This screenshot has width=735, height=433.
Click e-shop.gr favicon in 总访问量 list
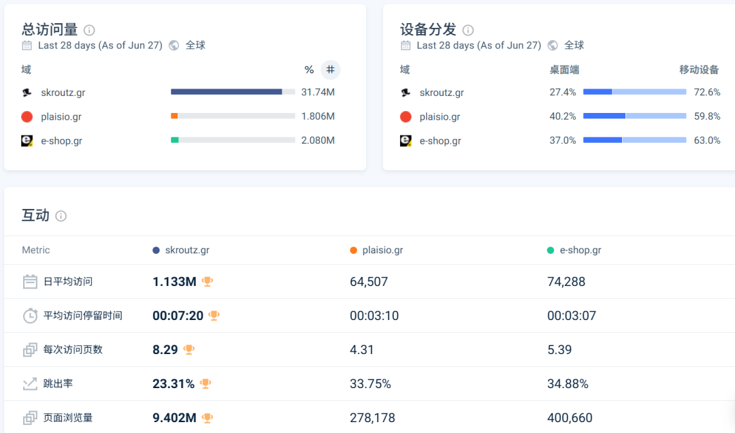click(x=27, y=141)
